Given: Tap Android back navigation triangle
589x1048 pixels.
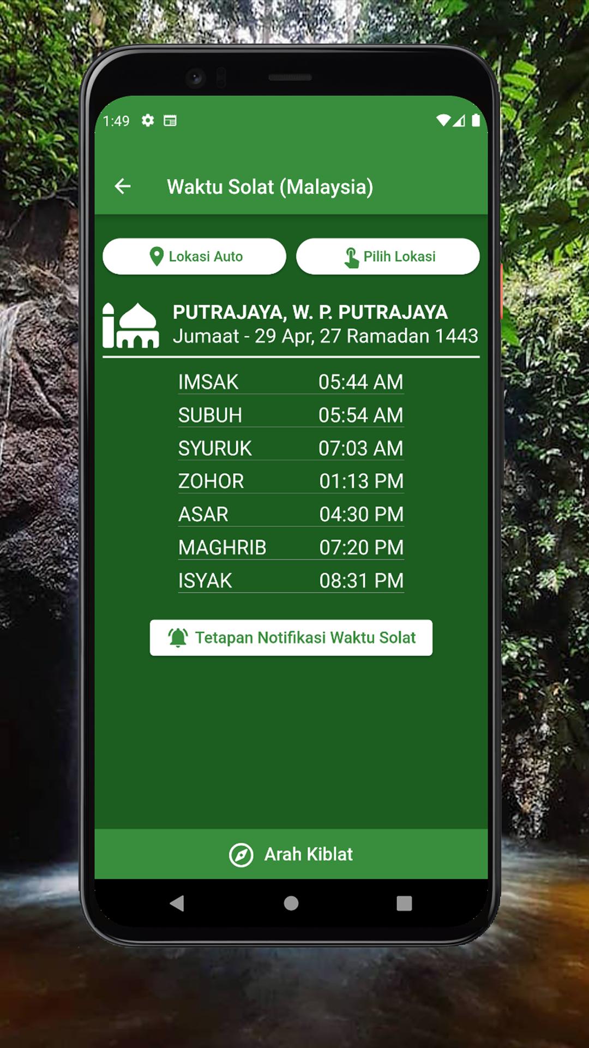Looking at the screenshot, I should pyautogui.click(x=177, y=903).
